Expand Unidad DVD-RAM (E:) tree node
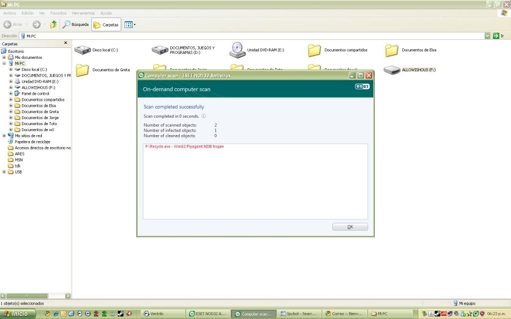The image size is (511, 319). [11, 81]
